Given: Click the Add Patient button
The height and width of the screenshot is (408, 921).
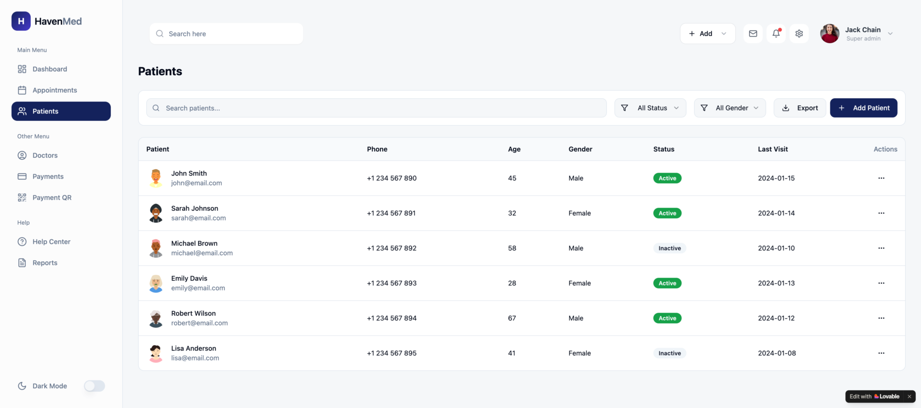Looking at the screenshot, I should (x=863, y=108).
